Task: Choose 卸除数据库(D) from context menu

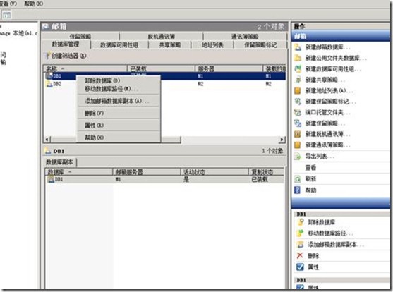Action: [119, 80]
